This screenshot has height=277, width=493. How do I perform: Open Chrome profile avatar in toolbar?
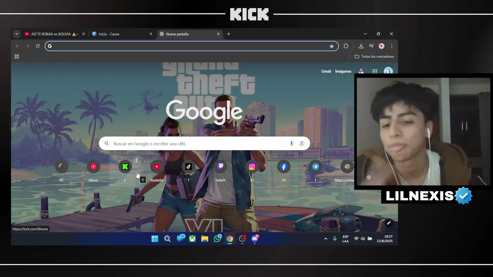click(381, 46)
